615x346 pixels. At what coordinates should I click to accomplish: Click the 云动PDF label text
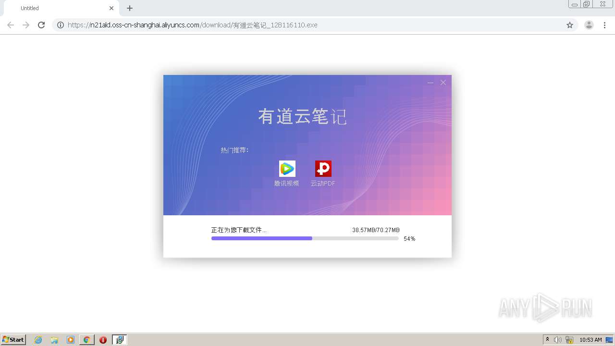(x=323, y=184)
